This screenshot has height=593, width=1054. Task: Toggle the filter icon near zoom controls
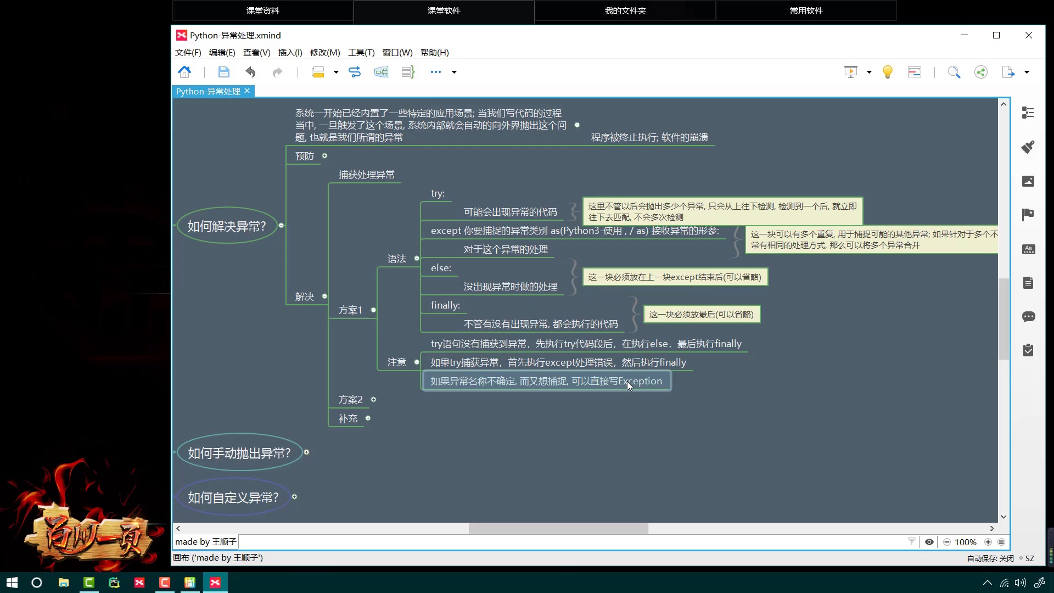[911, 541]
